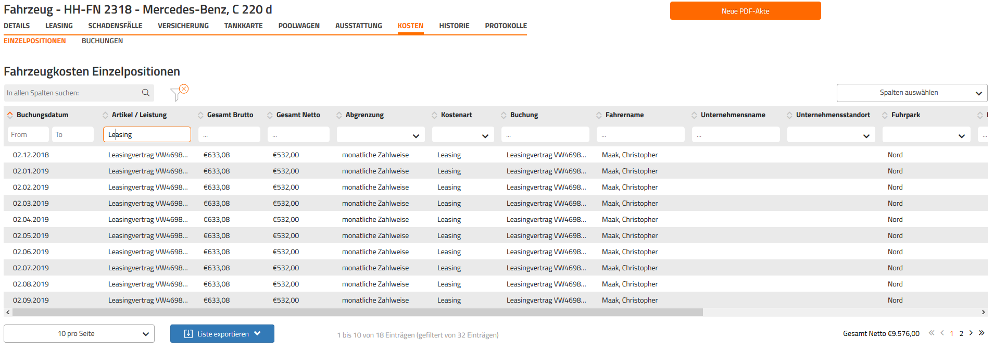Viewport: 994px width, 350px height.
Task: Open VERSICHERUNG tab
Action: pyautogui.click(x=183, y=26)
